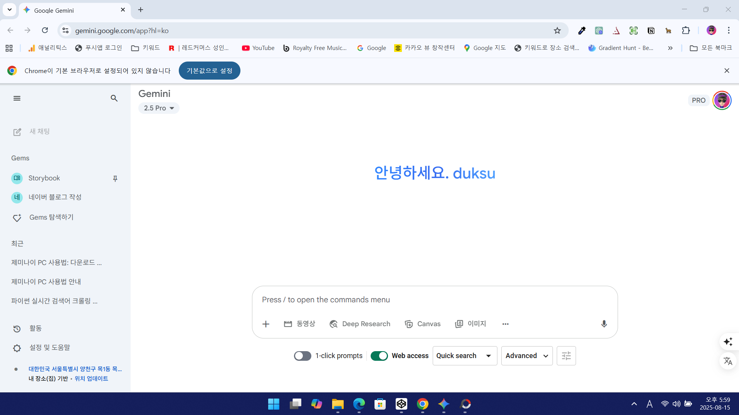Expand the 2.5 Pro model selector
Image resolution: width=739 pixels, height=415 pixels.
159,108
